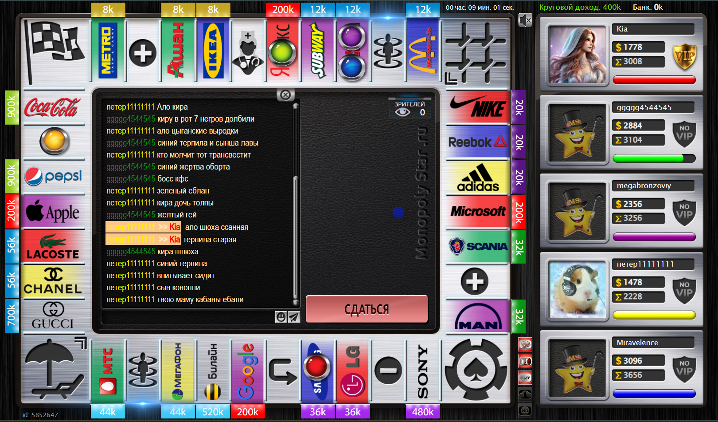Select the Мегафон cell on the board
The image size is (718, 422).
[x=178, y=371]
